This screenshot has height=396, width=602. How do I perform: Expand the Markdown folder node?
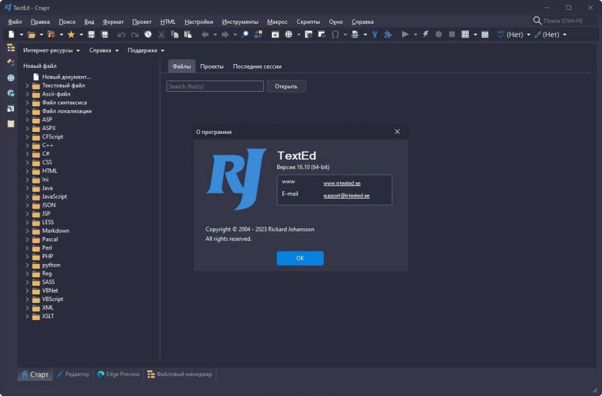click(x=27, y=231)
